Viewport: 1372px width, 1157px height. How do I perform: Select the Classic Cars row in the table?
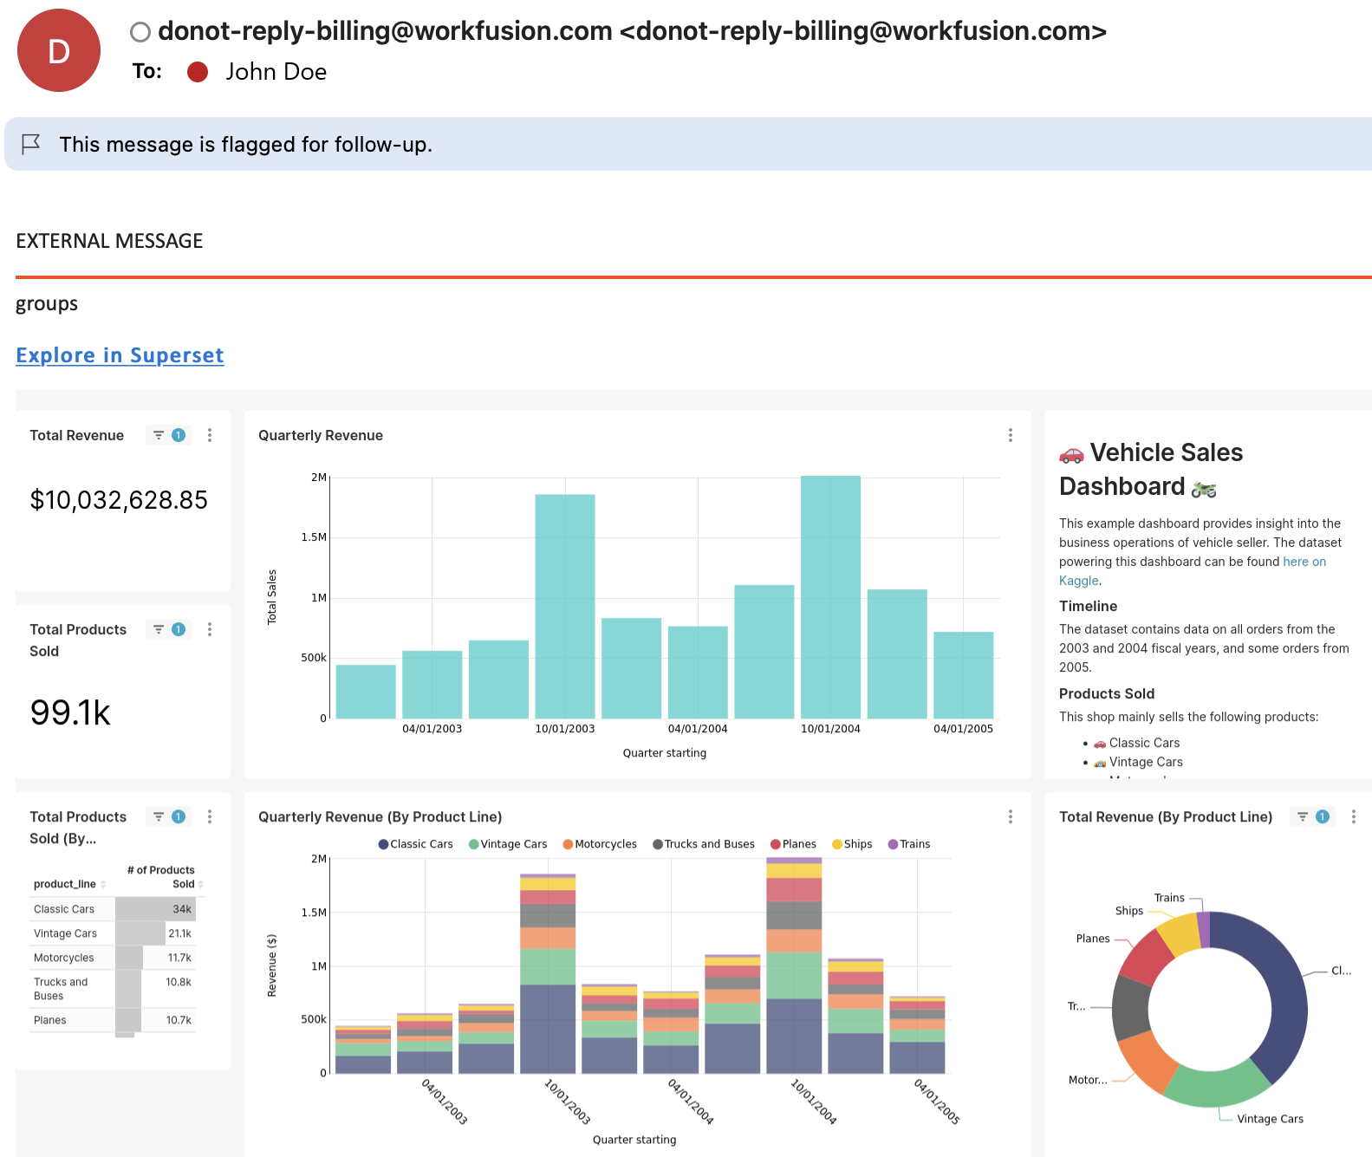coord(113,909)
